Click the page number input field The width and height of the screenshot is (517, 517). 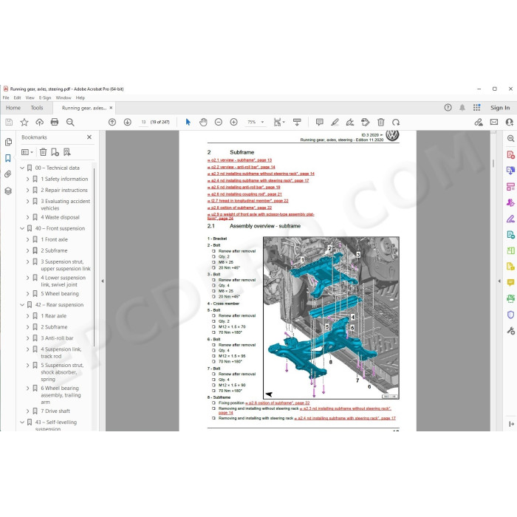[x=143, y=123]
